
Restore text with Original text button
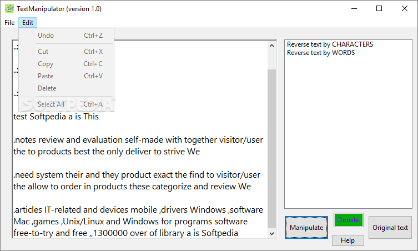(x=390, y=228)
